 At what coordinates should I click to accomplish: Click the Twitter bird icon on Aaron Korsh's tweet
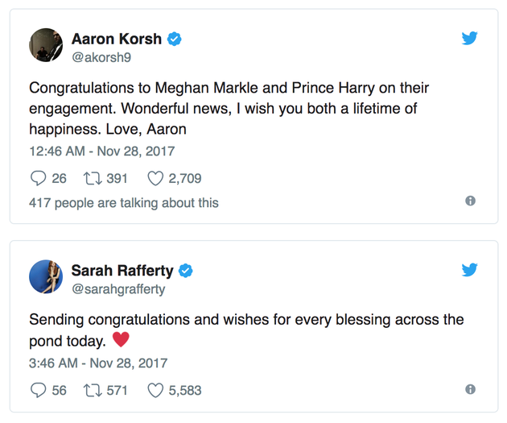click(x=470, y=39)
